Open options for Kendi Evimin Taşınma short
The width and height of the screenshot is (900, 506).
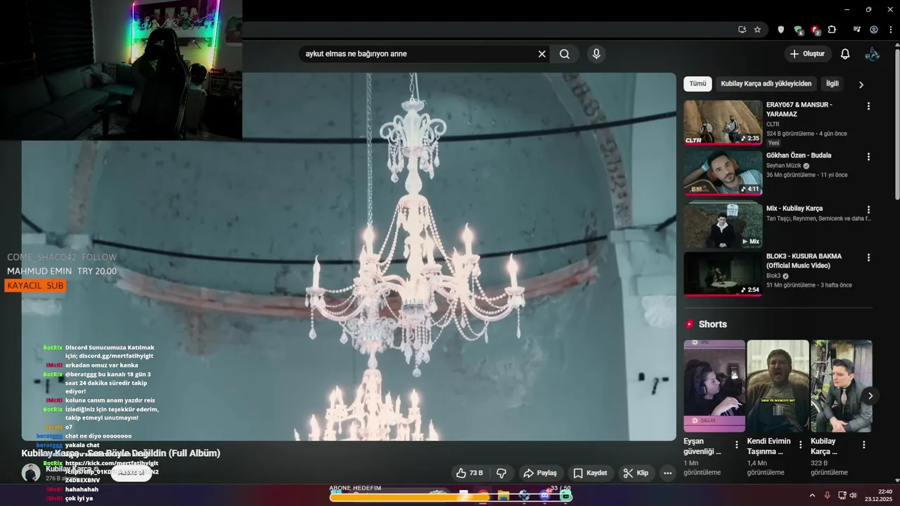click(800, 445)
